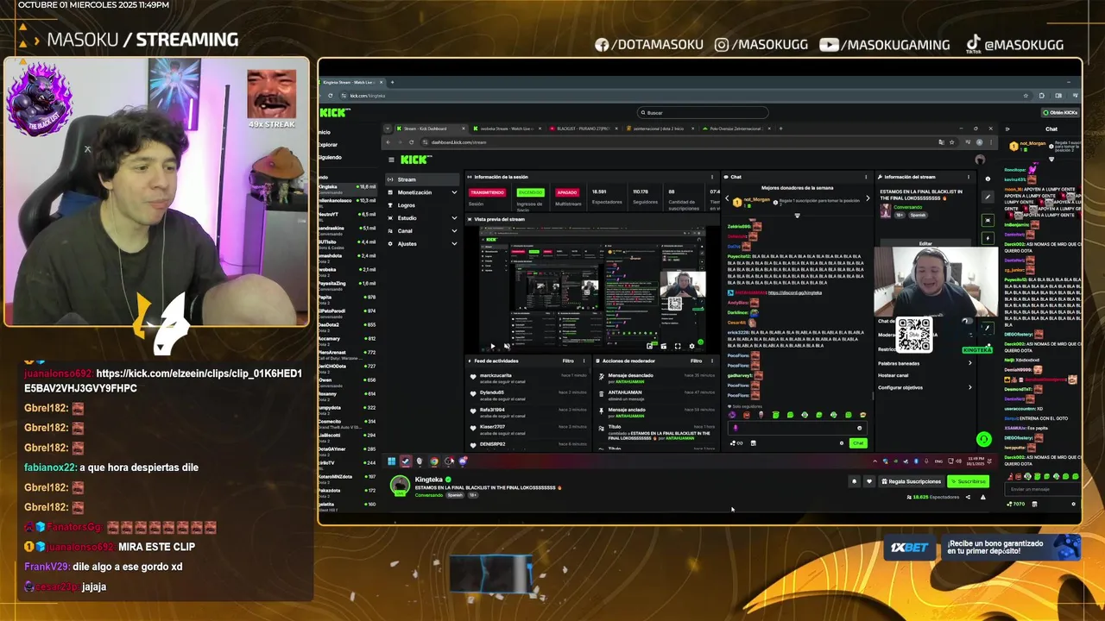Open Chrome from the captured taskbar
The image size is (1105, 621).
[434, 461]
